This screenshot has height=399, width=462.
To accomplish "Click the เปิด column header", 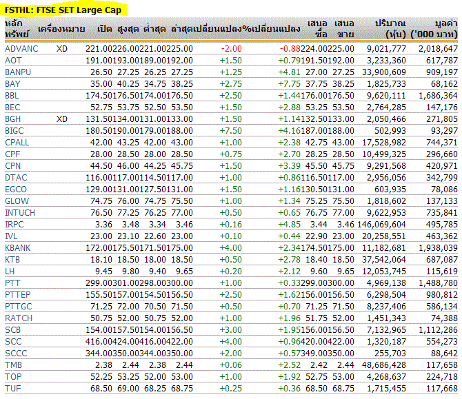I will pos(105,29).
